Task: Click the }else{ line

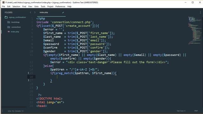Action: point(49,66)
